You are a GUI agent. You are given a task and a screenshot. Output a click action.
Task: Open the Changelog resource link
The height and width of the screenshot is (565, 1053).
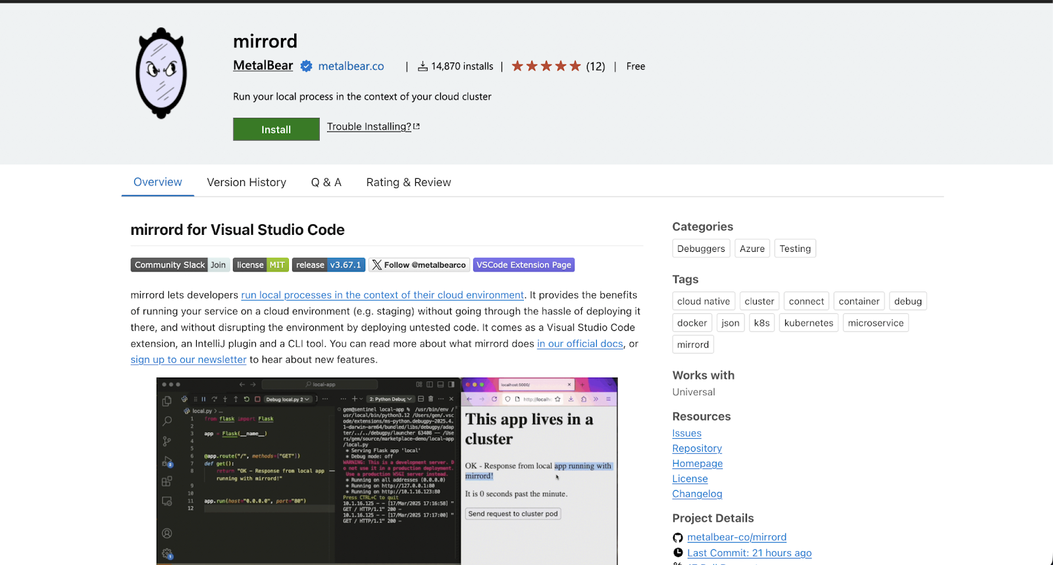[x=698, y=494]
